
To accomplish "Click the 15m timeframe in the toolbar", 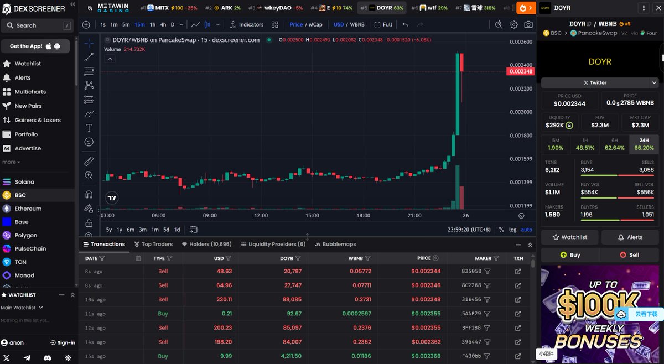I will [x=139, y=24].
